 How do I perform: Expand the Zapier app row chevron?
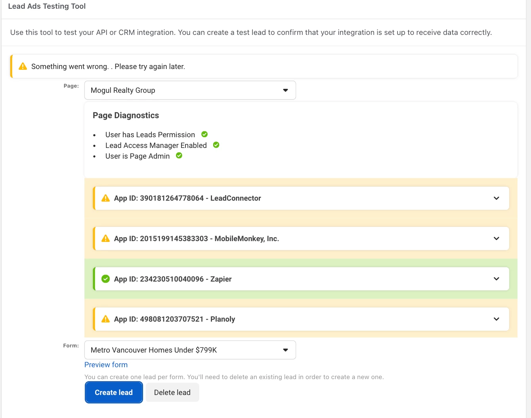[496, 279]
